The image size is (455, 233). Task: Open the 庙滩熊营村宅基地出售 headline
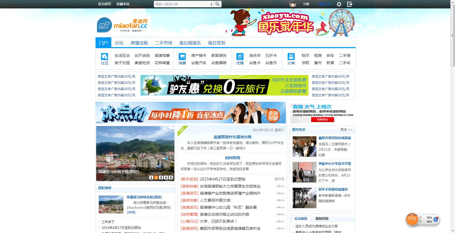233,137
